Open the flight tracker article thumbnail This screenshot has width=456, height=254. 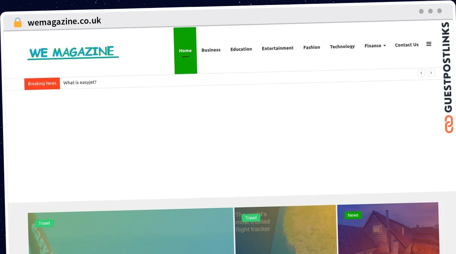click(286, 230)
